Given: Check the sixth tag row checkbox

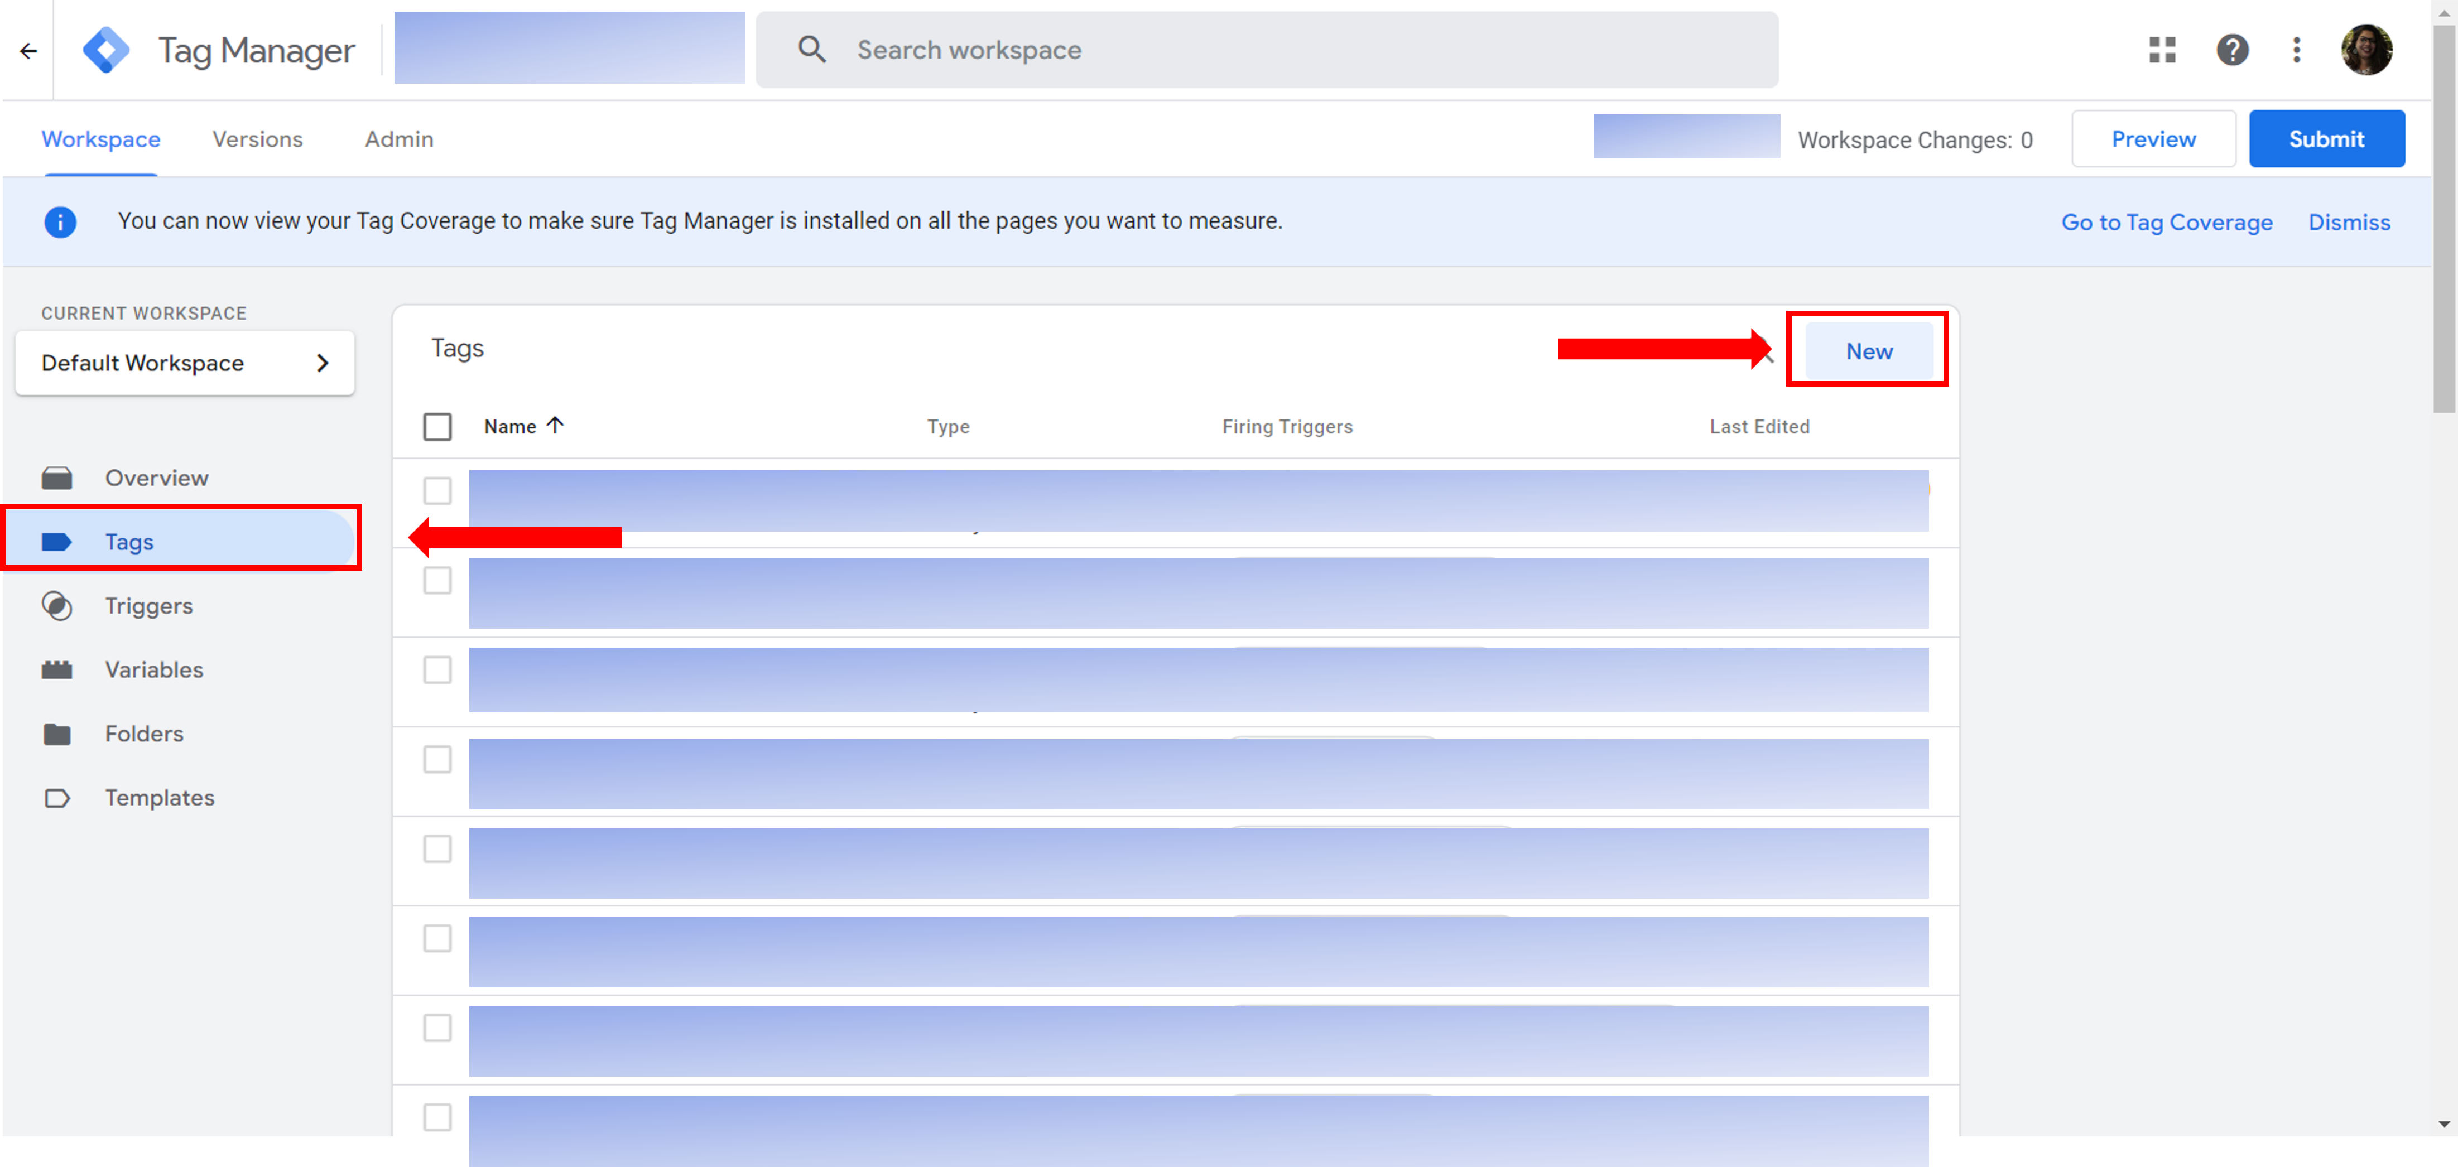Looking at the screenshot, I should click(437, 938).
